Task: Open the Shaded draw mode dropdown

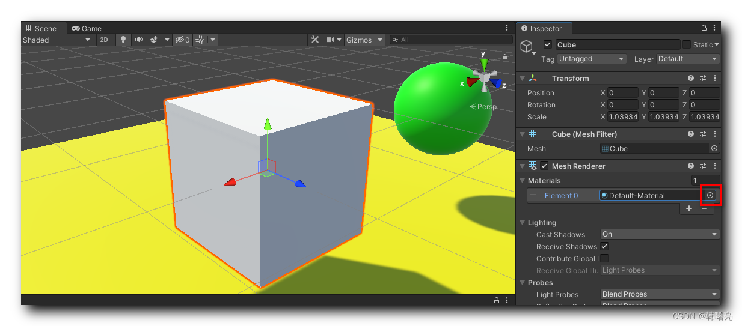Action: 57,40
